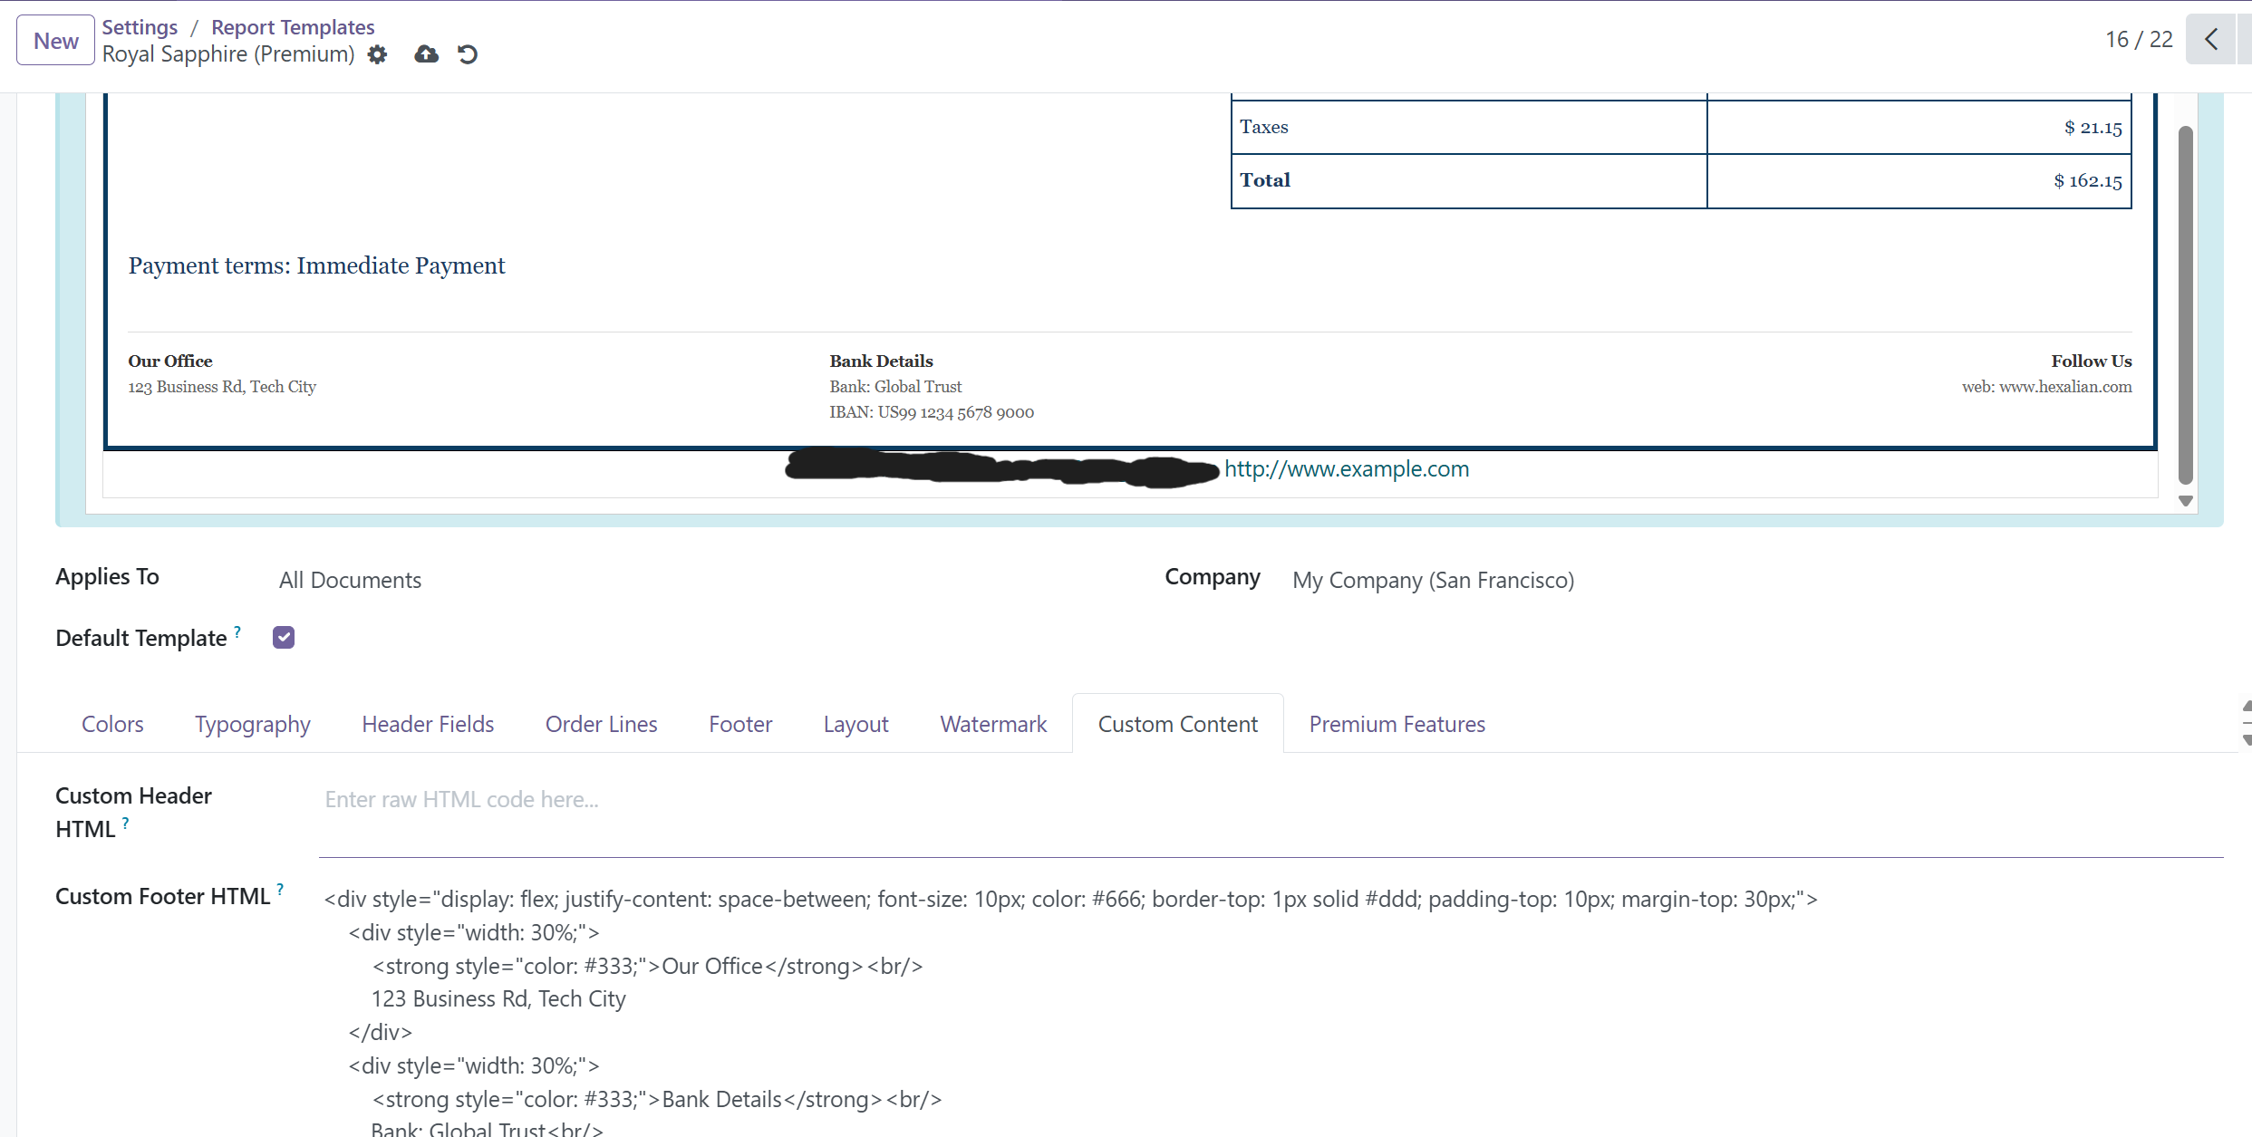
Task: Click the Bank Details heading in preview
Action: coord(881,361)
